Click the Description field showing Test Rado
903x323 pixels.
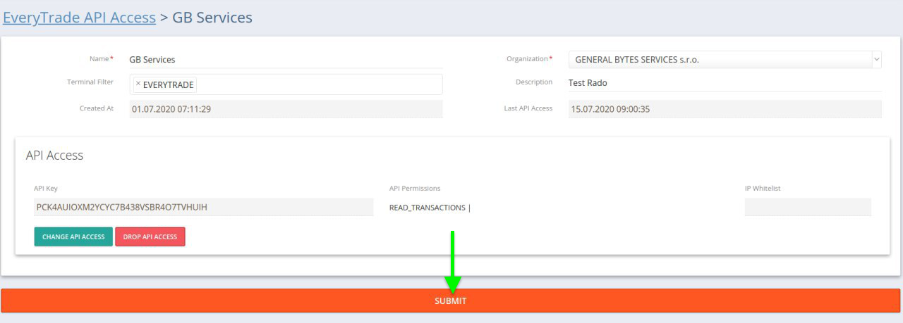(725, 83)
